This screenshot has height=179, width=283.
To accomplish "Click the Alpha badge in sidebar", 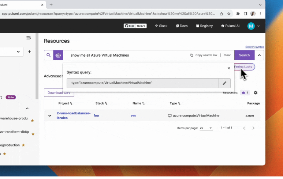I will coord(11,97).
